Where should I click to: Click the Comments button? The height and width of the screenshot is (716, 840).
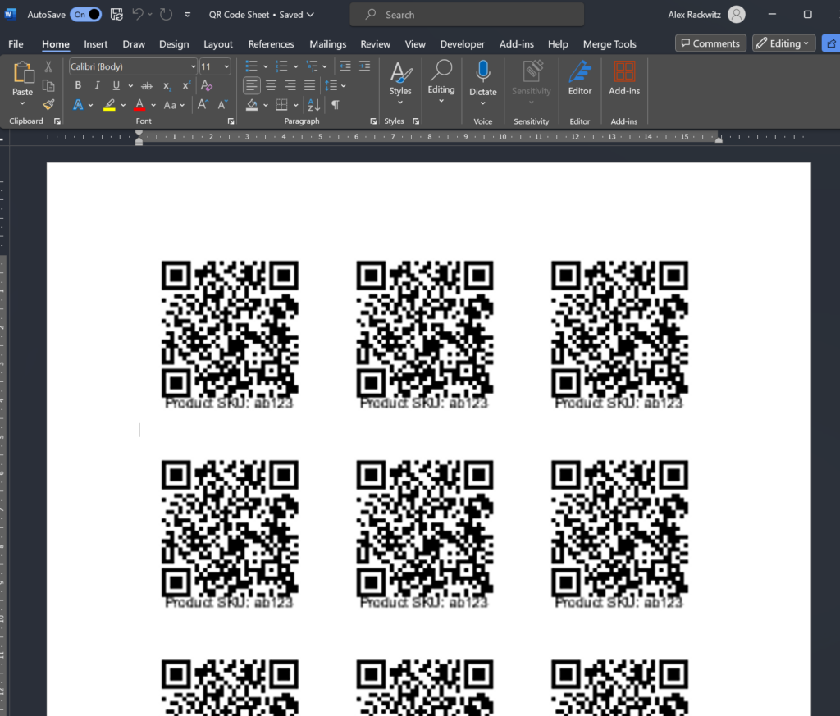pos(710,43)
